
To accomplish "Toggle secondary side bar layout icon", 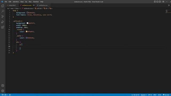I will point(160,2).
